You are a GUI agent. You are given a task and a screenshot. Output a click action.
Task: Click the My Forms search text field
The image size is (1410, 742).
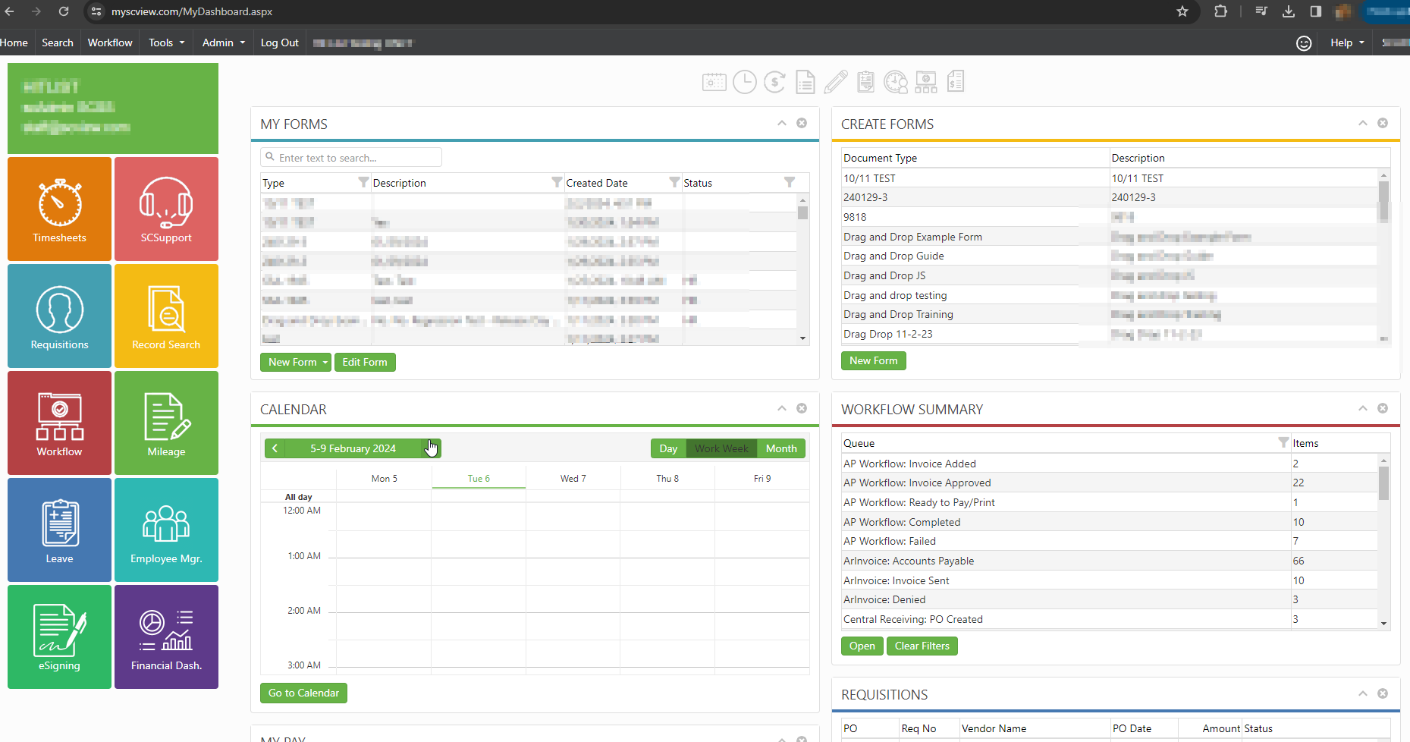click(x=351, y=157)
